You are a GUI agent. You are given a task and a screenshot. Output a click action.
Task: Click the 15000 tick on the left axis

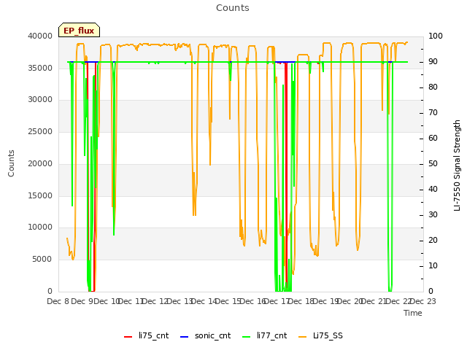40,196
